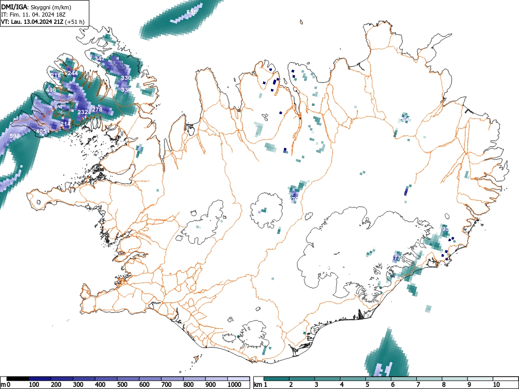
Task: Click the '77' value on southeast glacier
Action: pyautogui.click(x=398, y=258)
